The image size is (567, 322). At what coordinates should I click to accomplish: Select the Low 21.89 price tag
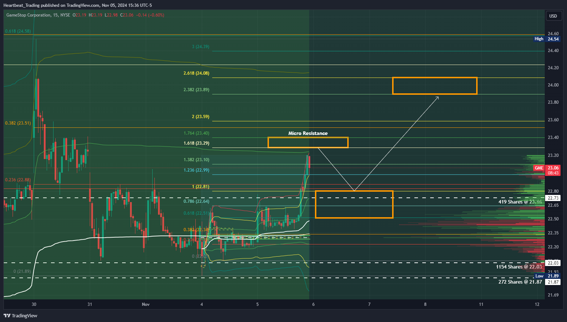(547, 276)
